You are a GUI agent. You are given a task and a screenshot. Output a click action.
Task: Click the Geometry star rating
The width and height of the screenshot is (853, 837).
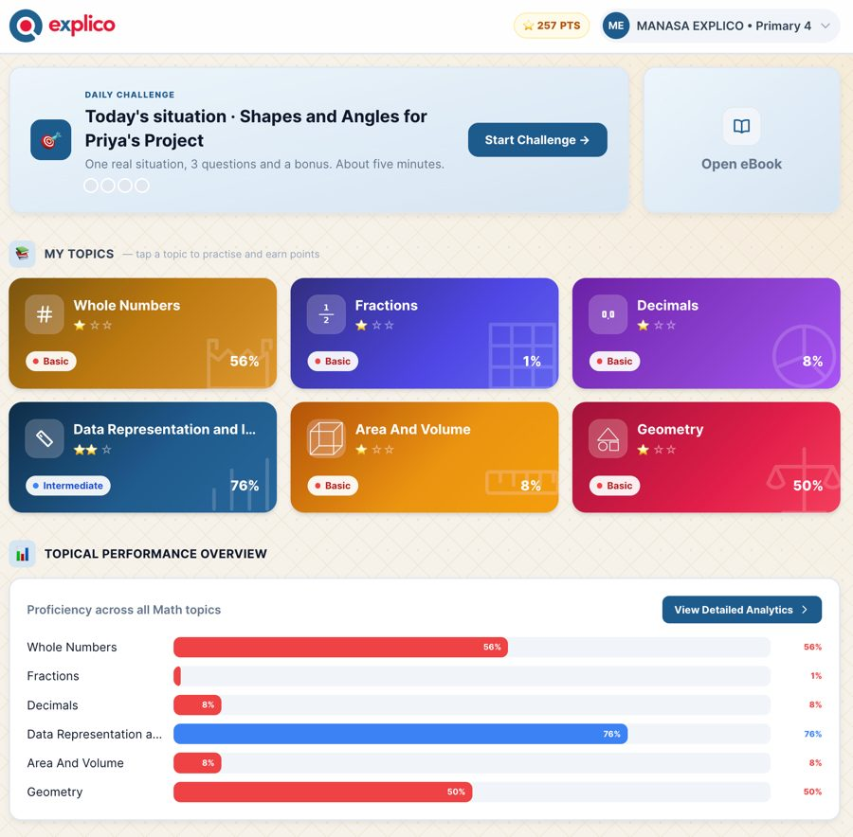tap(657, 450)
